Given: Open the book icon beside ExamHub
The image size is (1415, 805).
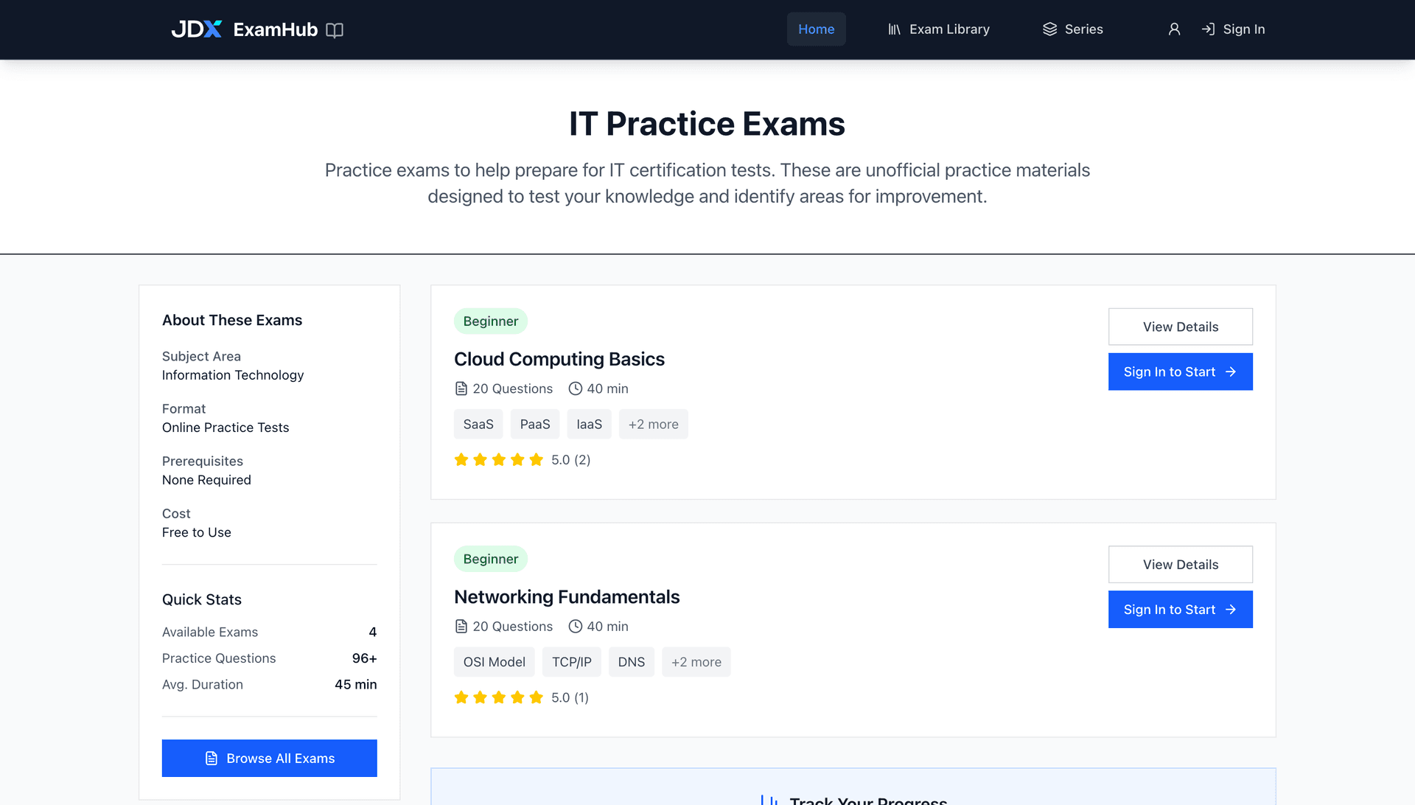Looking at the screenshot, I should (335, 30).
